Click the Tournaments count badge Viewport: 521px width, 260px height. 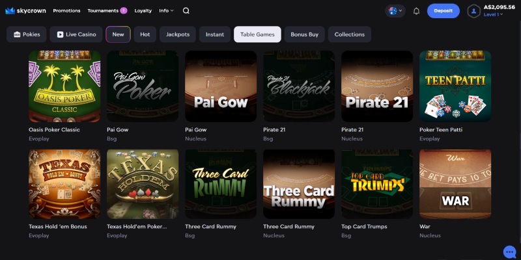click(124, 10)
